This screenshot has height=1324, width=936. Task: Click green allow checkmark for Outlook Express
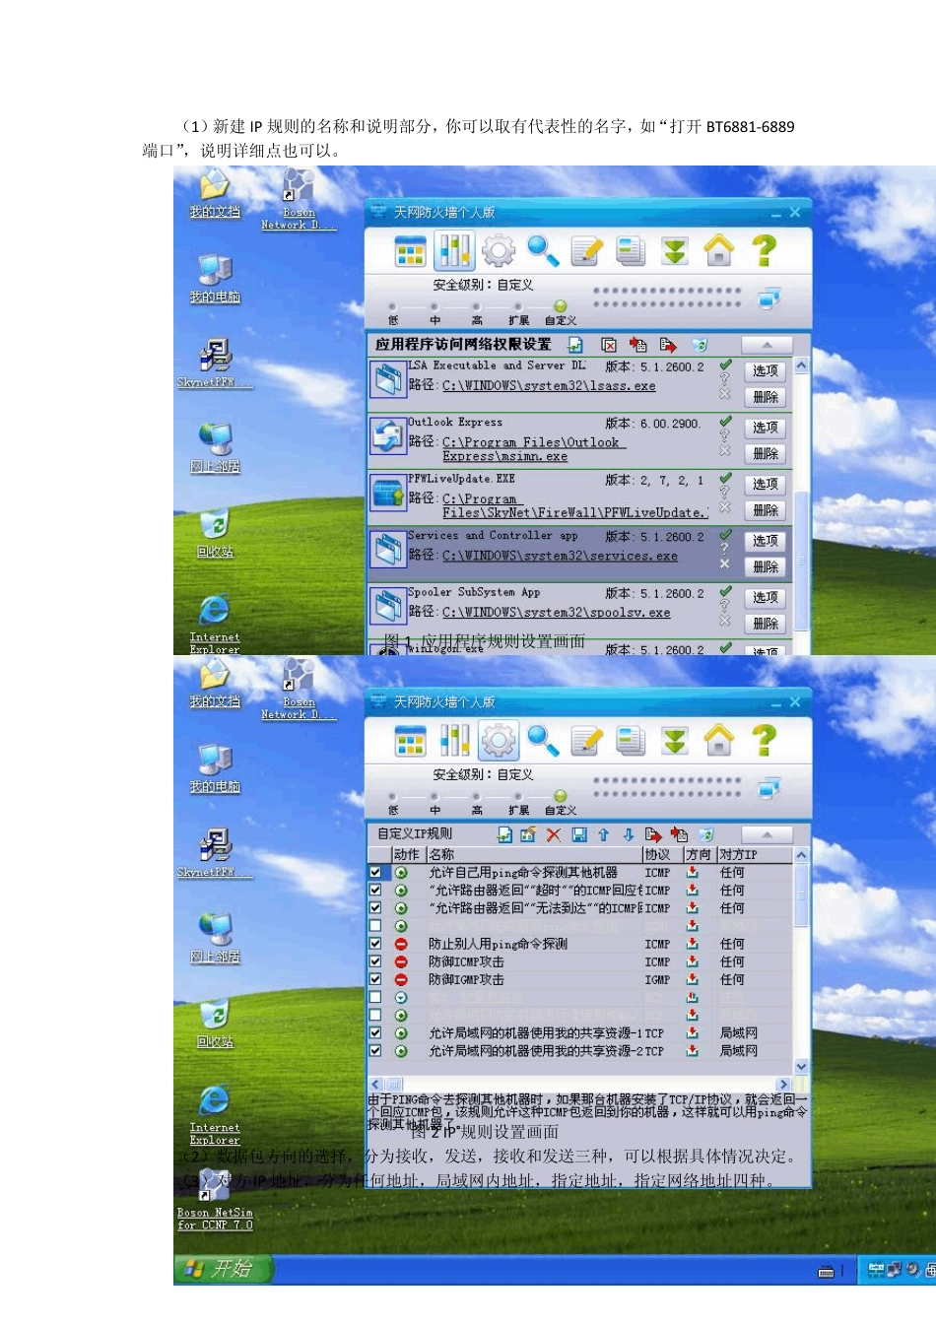(x=725, y=422)
